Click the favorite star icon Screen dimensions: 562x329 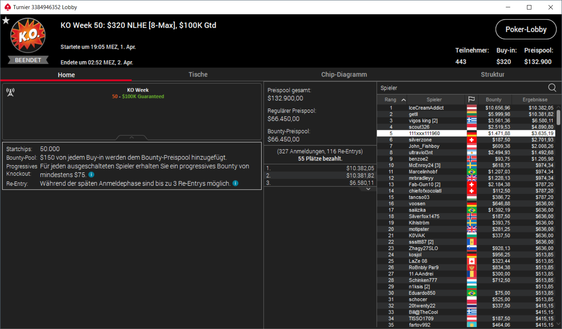[x=6, y=20]
